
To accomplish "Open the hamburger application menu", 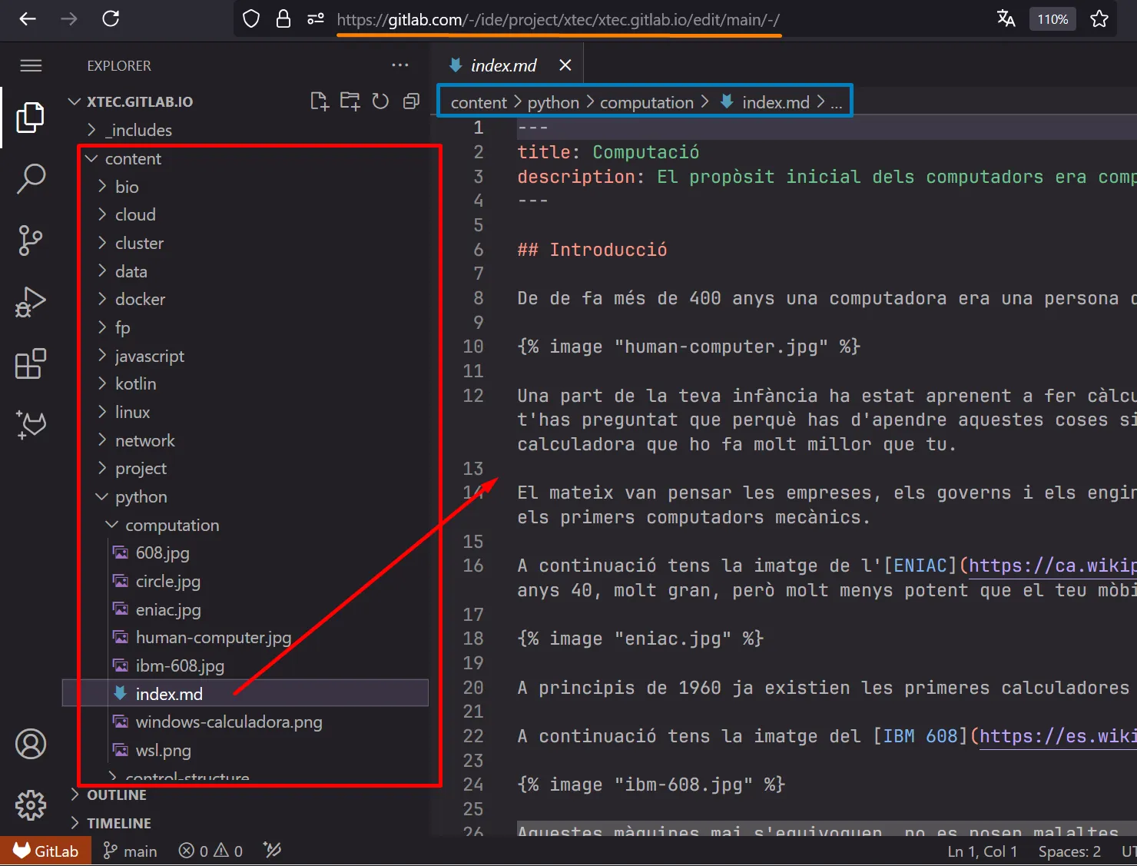I will tap(31, 65).
